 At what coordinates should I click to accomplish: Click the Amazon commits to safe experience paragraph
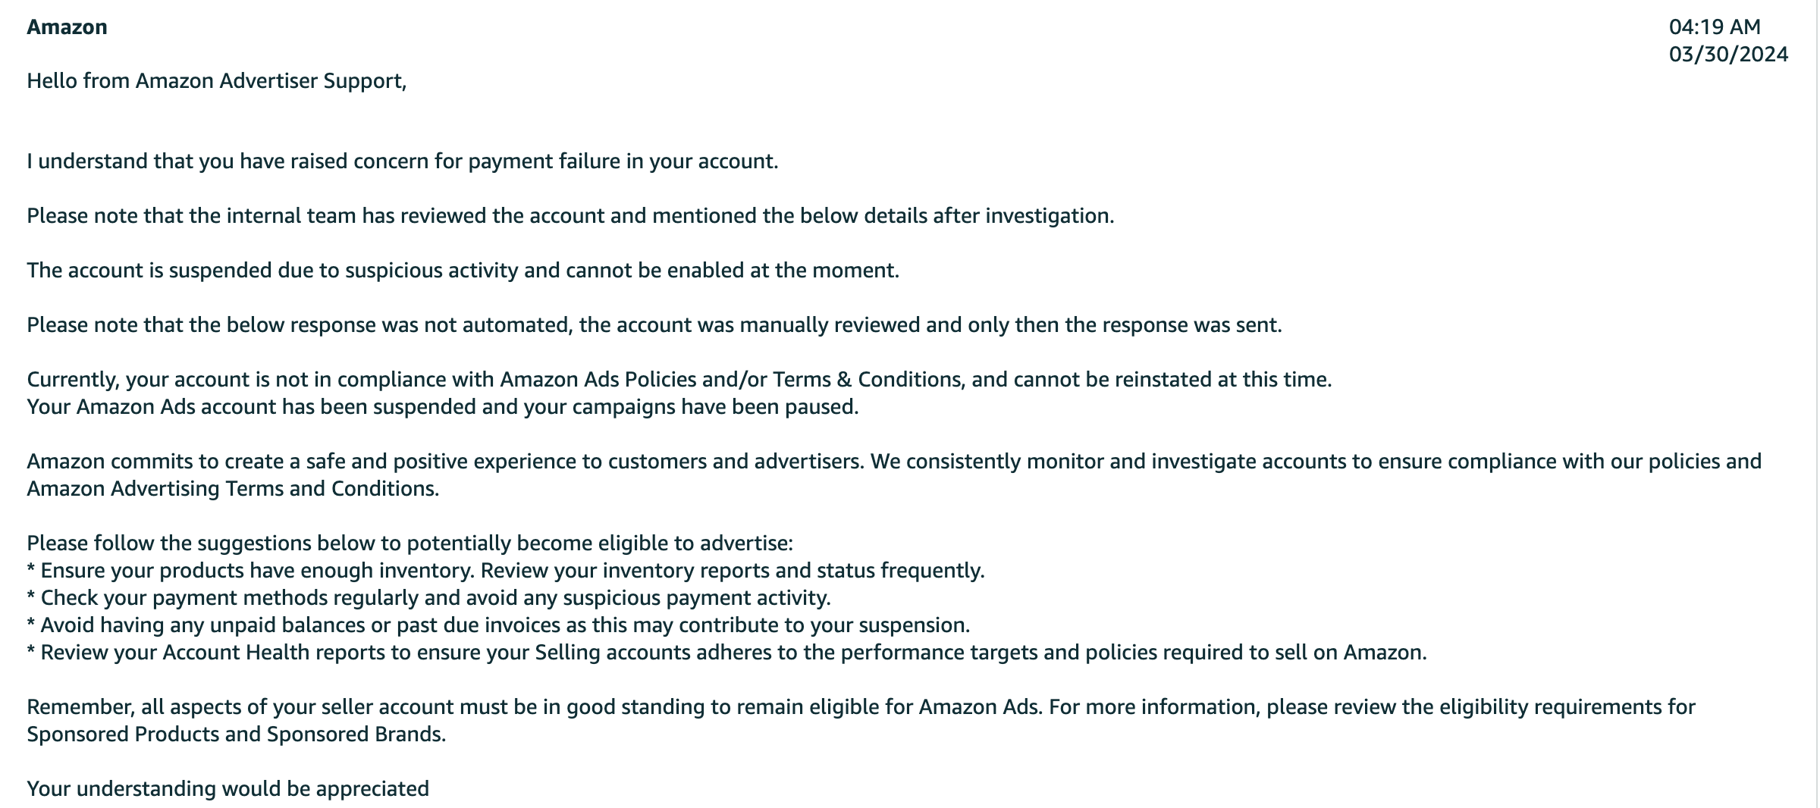894,475
